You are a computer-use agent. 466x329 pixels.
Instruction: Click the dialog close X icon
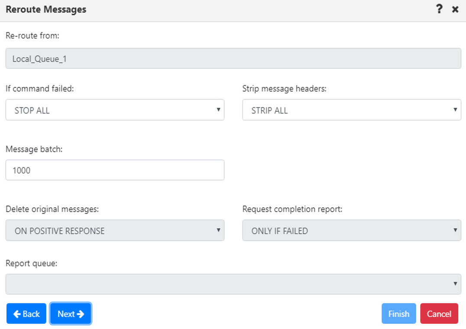[456, 9]
